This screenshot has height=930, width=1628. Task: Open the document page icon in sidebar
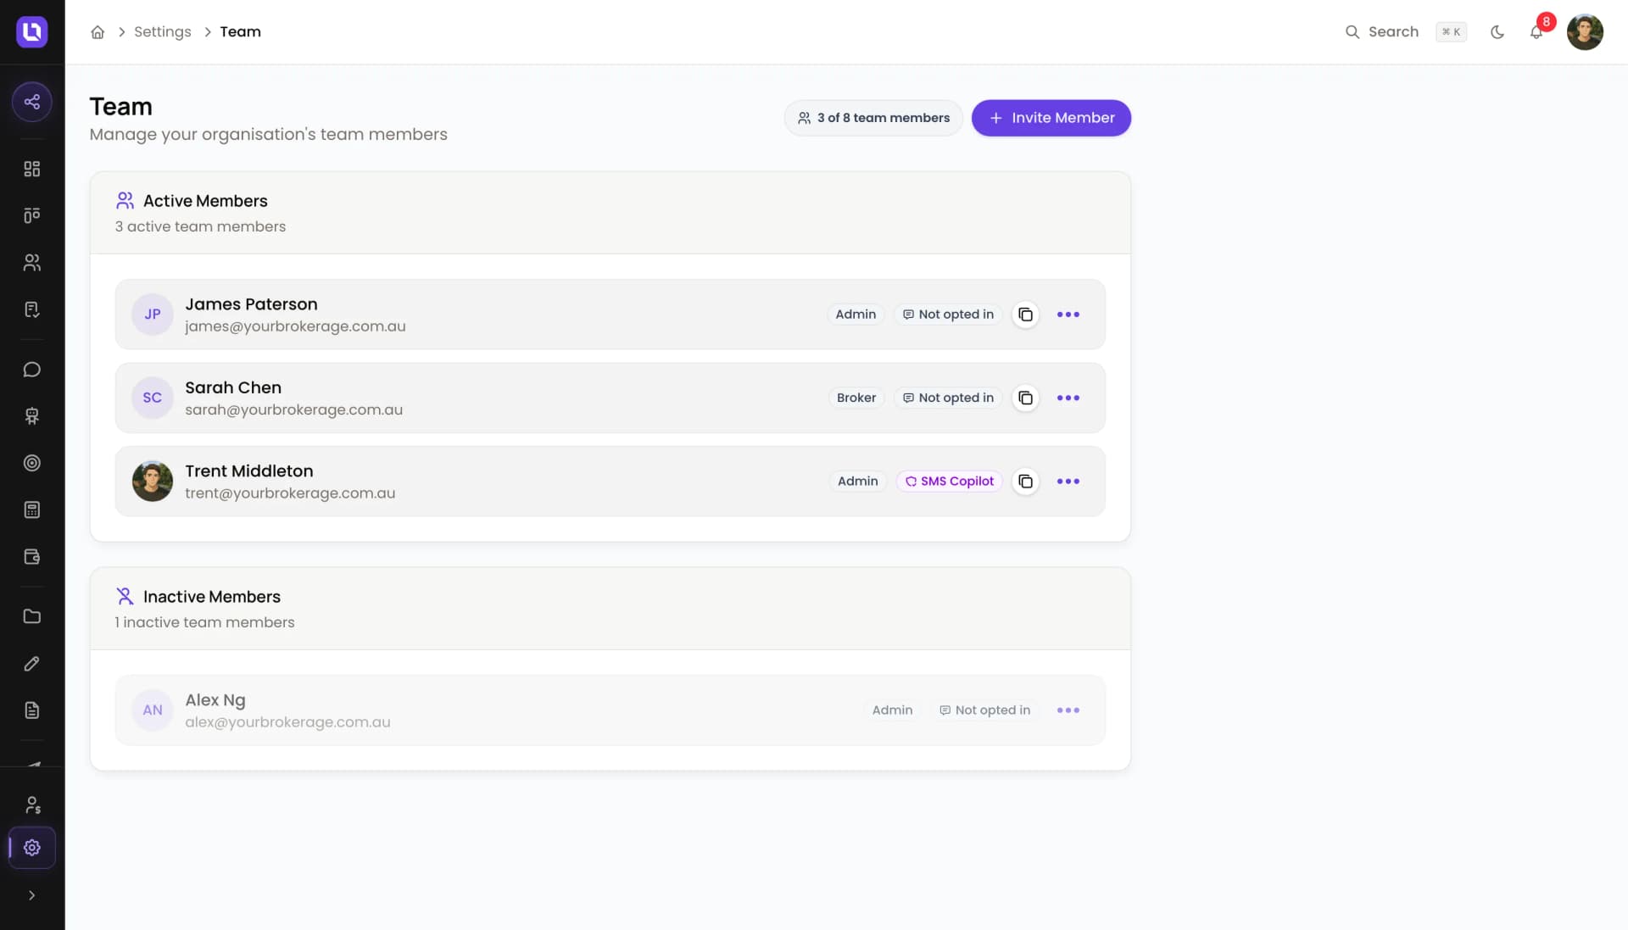pos(32,710)
